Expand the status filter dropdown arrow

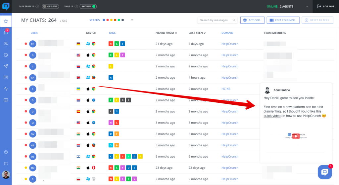132,20
